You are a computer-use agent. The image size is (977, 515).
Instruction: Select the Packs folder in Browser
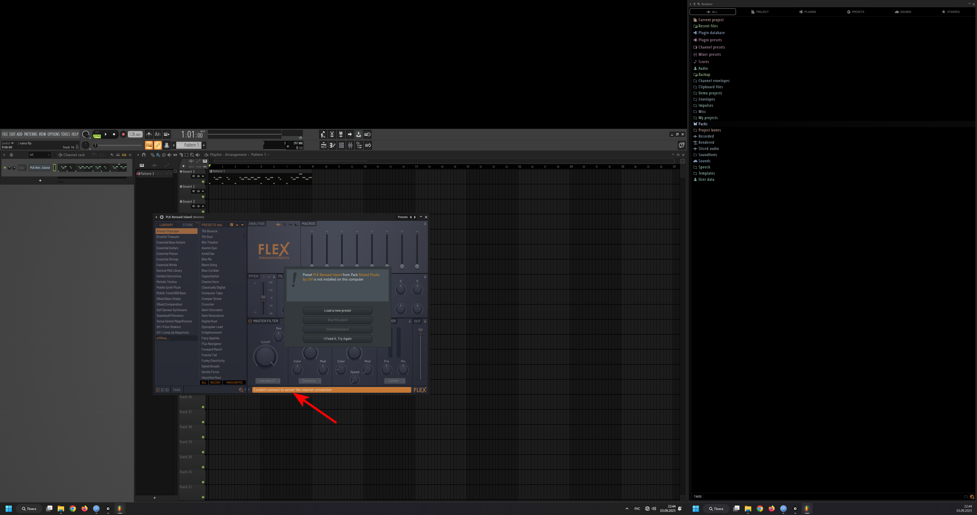tap(702, 124)
